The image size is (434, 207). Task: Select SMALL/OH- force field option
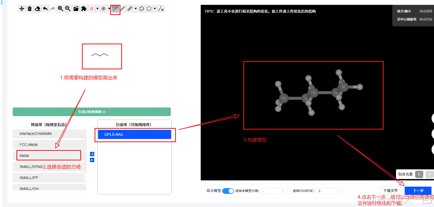coord(48,188)
